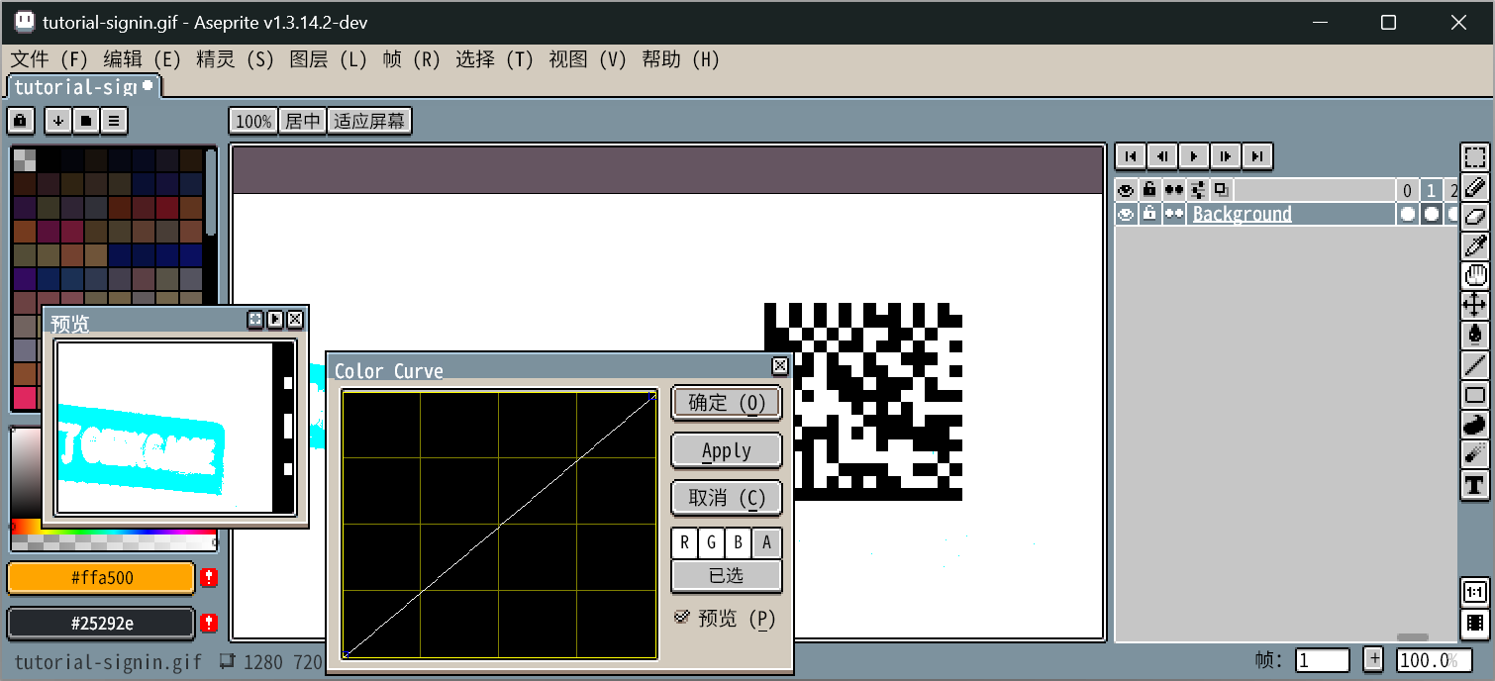Open palette options hamburger menu
This screenshot has height=681, width=1495.
115,121
